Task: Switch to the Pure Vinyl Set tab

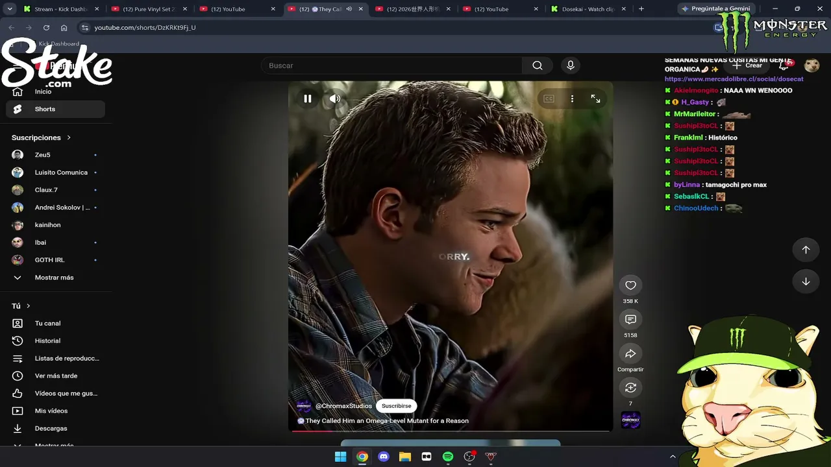Action: (149, 9)
